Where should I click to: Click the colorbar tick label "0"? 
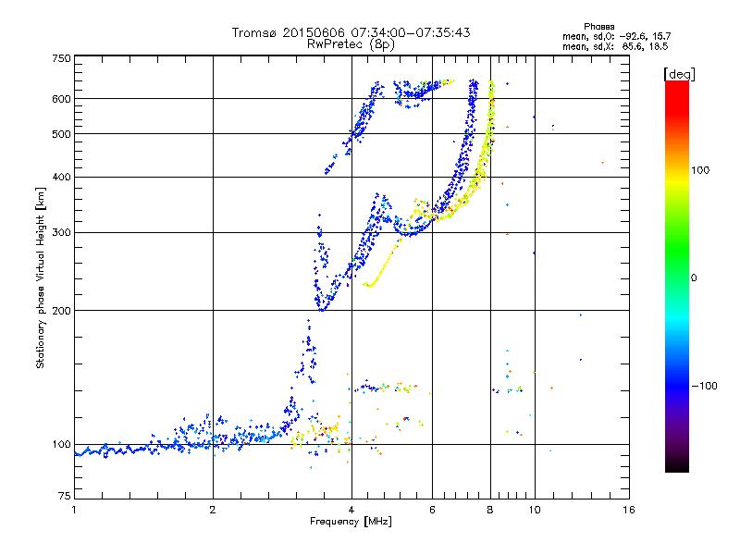(x=694, y=278)
